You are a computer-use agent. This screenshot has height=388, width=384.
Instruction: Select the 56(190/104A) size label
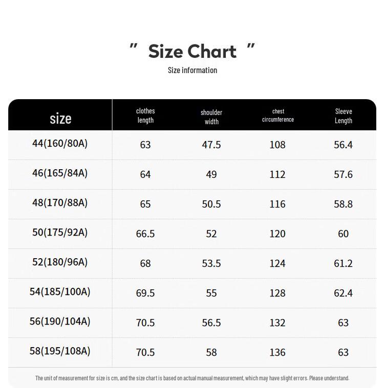[60, 322]
